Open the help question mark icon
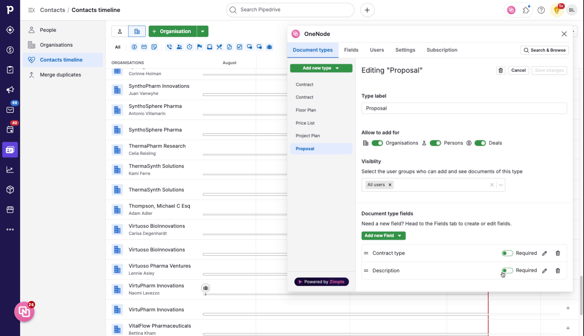Viewport: 584px width, 336px height. pos(541,10)
